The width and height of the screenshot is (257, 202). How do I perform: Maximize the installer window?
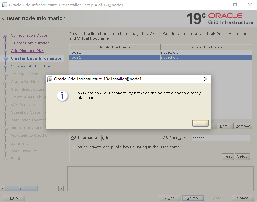(235, 5)
